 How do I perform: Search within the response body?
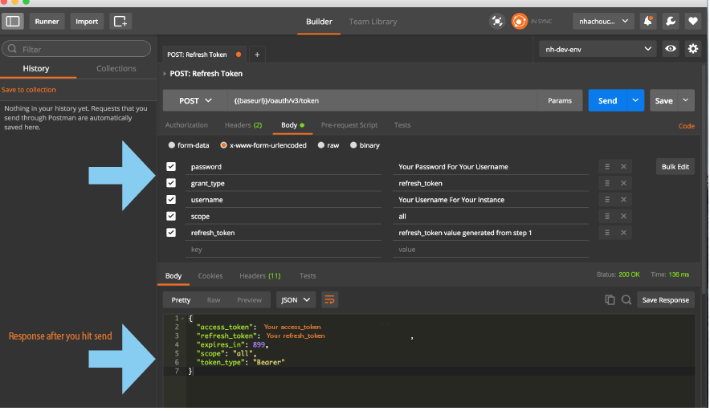[626, 299]
